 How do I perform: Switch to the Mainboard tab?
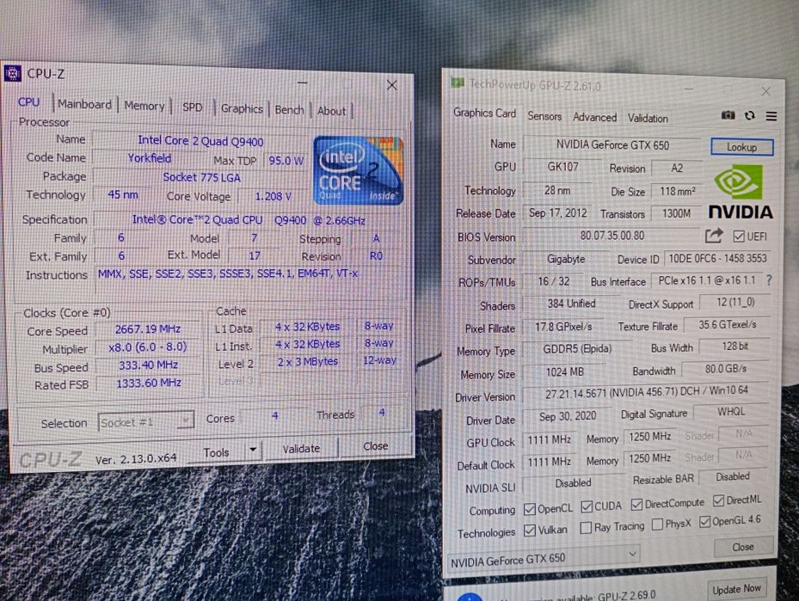pos(84,104)
